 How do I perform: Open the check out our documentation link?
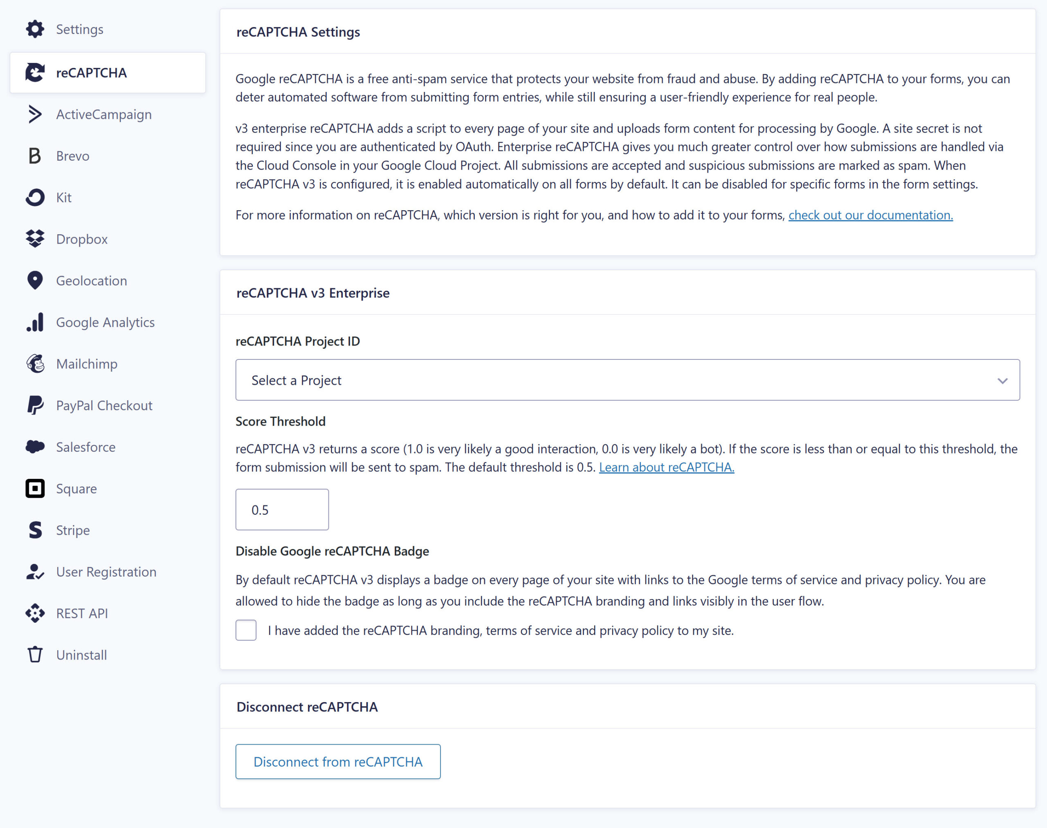tap(870, 215)
